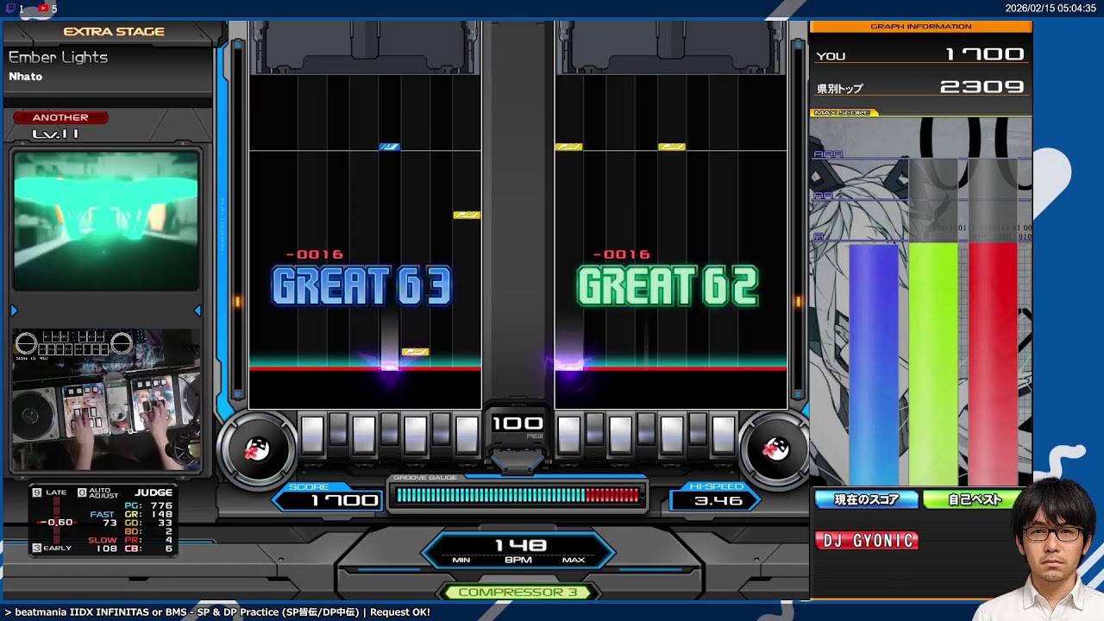Click the 現在のスコア legend label
Viewport: 1104px width, 621px height.
coord(867,499)
